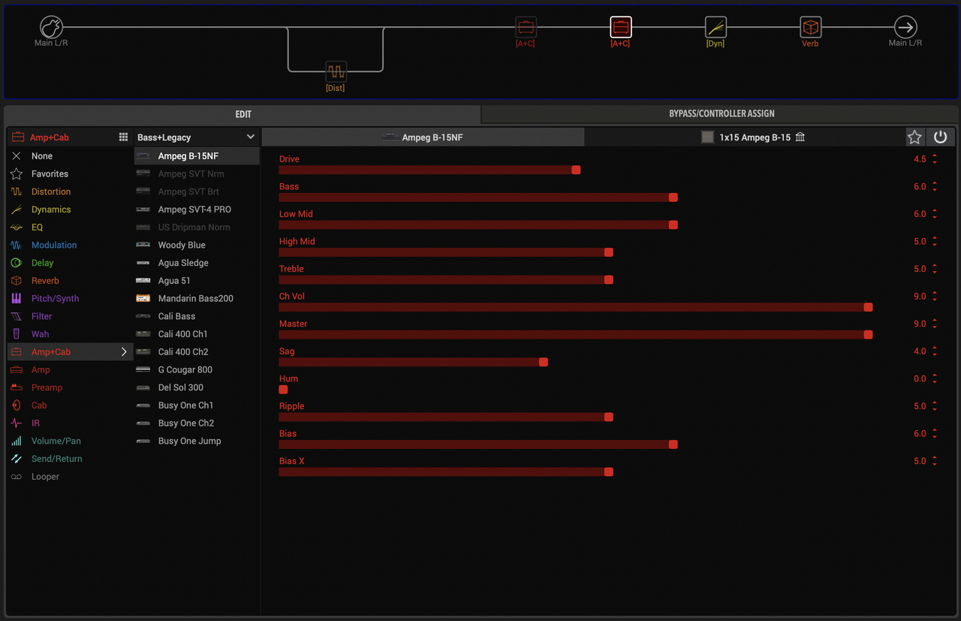
Task: Choose the Cali Bass model
Action: [x=197, y=316]
